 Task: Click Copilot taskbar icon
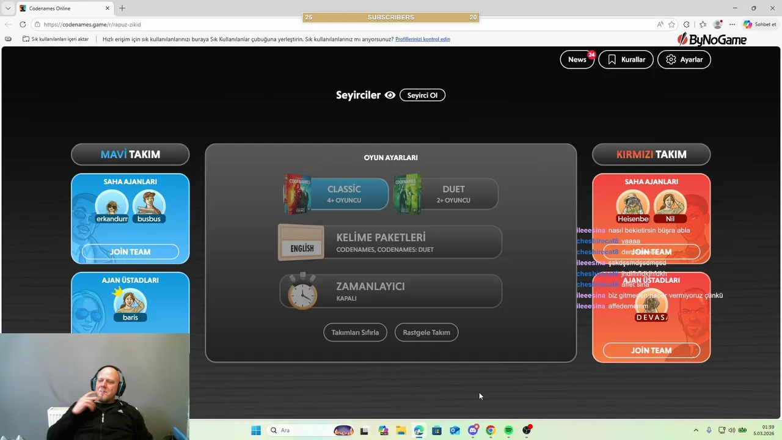(x=383, y=430)
